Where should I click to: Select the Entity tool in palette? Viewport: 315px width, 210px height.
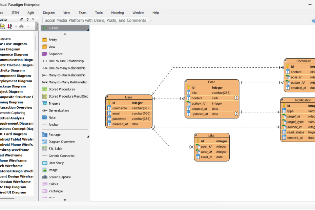[52, 40]
